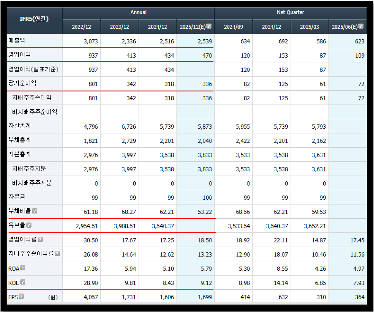This screenshot has height=312, width=374.
Task: Click 매출액 estimate value 2,539
Action: pos(205,41)
